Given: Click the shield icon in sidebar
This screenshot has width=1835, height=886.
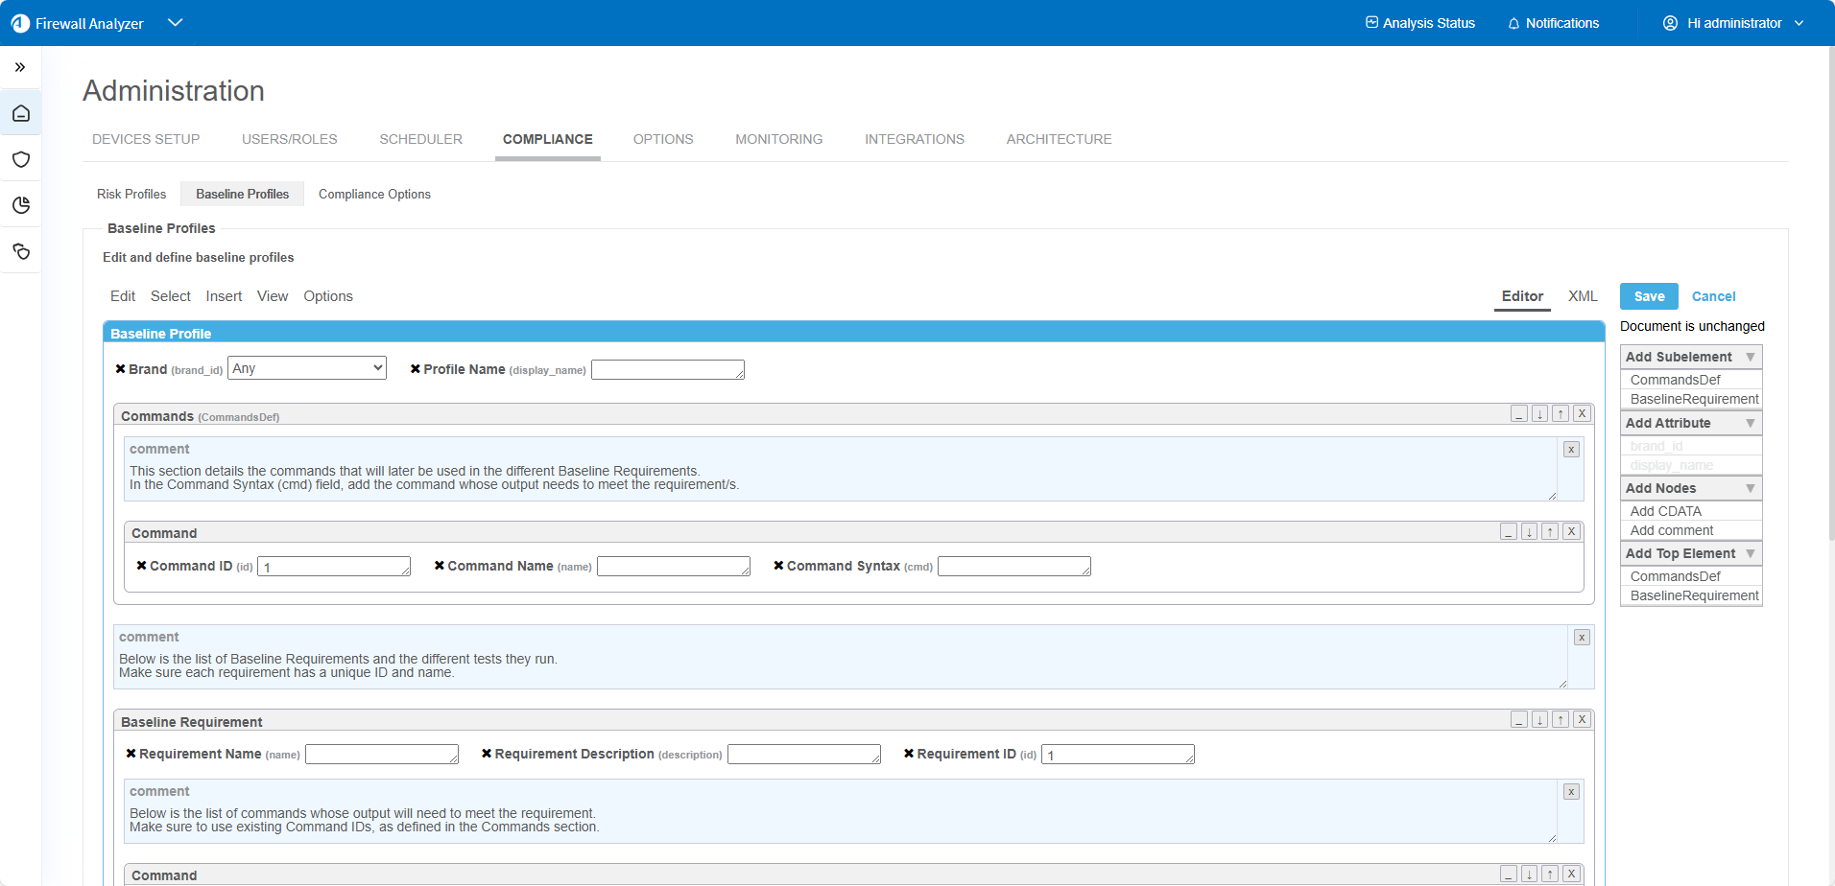Looking at the screenshot, I should (21, 159).
